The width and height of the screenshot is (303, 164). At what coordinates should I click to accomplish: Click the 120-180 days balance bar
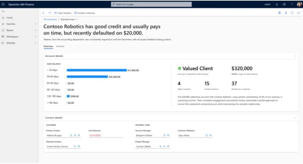[68, 96]
